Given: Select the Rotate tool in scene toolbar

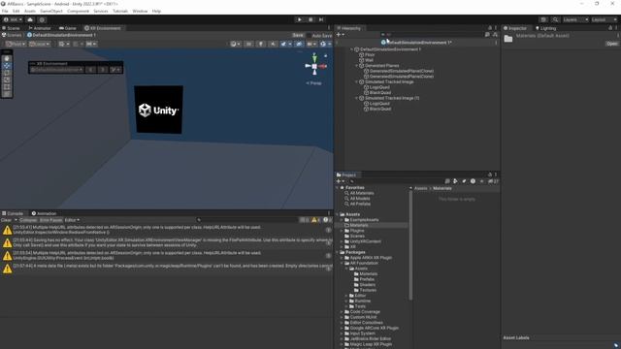Looking at the screenshot, I should point(7,73).
